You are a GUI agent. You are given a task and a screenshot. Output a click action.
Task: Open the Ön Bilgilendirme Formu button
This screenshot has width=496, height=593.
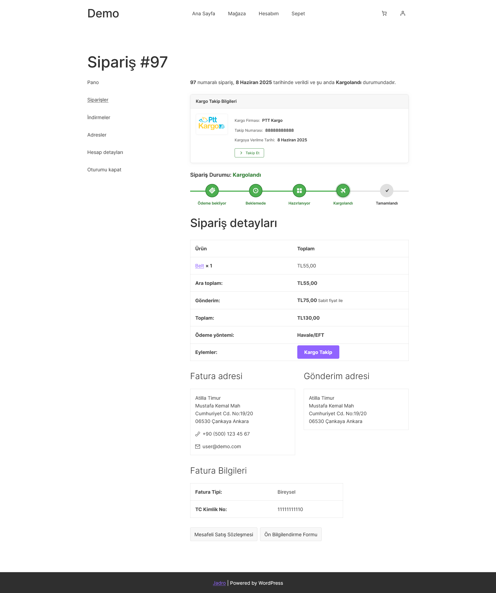point(291,534)
